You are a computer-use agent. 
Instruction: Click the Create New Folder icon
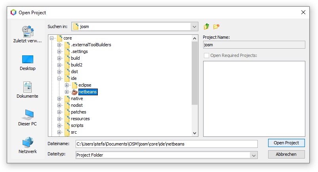coord(216,26)
